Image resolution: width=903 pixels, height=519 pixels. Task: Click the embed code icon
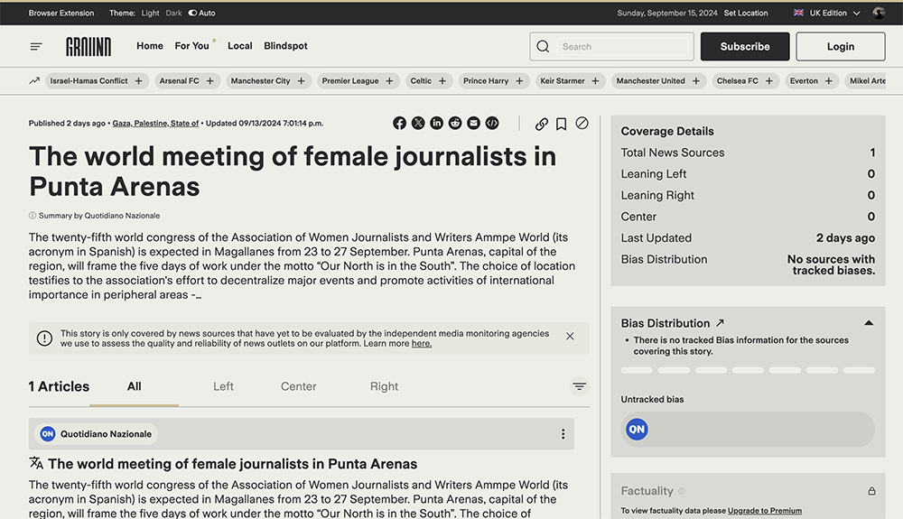point(492,124)
